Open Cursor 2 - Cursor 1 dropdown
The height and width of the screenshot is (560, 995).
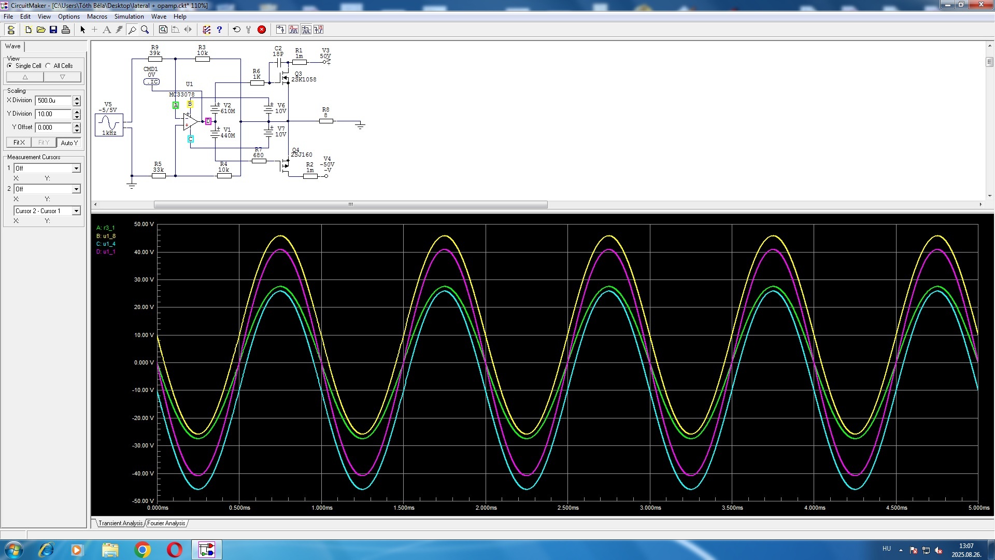(x=47, y=211)
